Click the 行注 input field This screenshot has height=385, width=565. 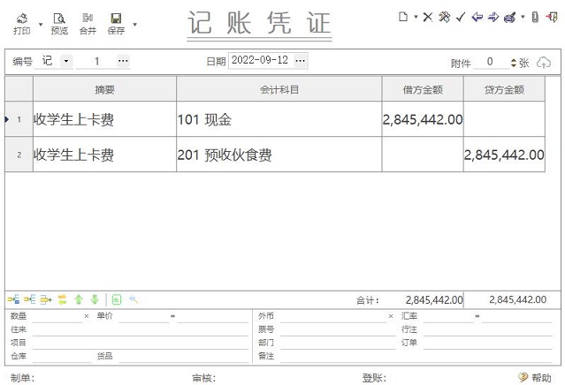pyautogui.click(x=487, y=330)
